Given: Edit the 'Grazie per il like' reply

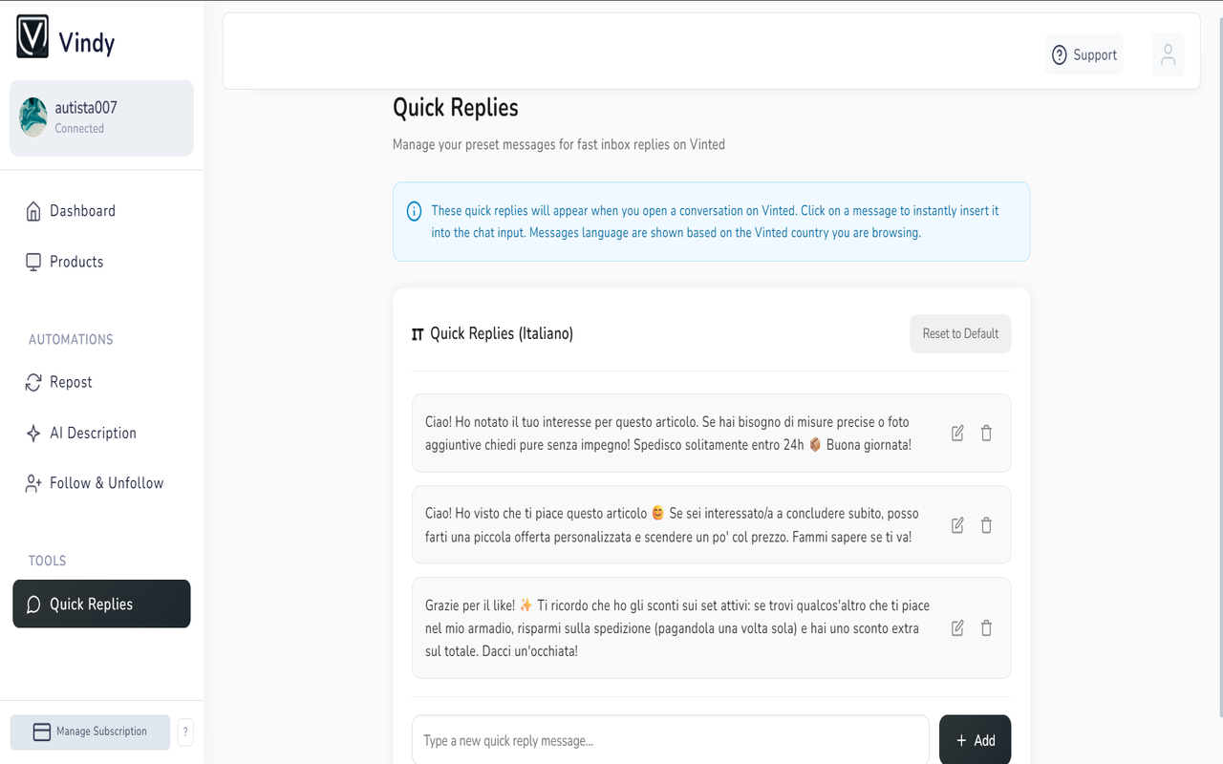Looking at the screenshot, I should point(957,628).
